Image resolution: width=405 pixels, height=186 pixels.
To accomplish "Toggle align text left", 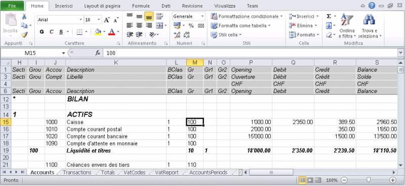I will (x=130, y=25).
